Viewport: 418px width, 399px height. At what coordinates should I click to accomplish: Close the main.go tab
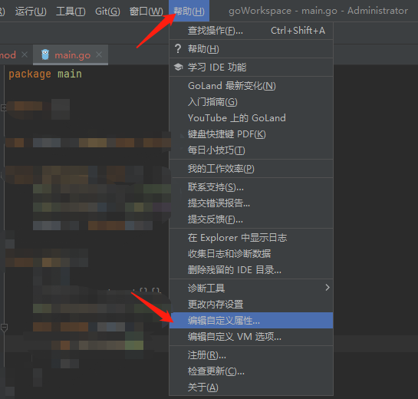coord(99,54)
